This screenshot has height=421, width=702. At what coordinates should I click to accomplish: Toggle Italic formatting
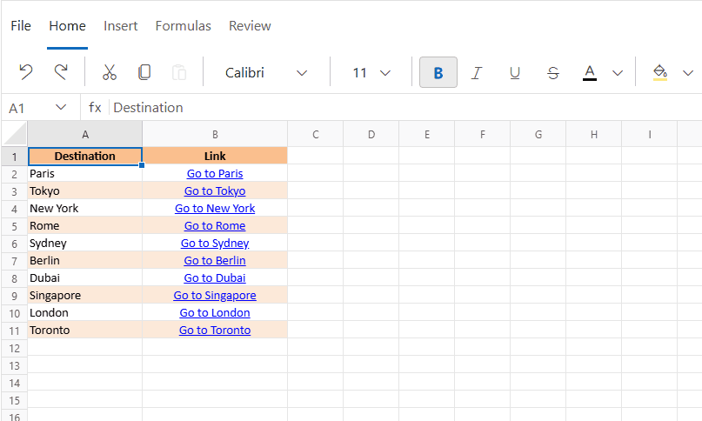click(x=477, y=72)
